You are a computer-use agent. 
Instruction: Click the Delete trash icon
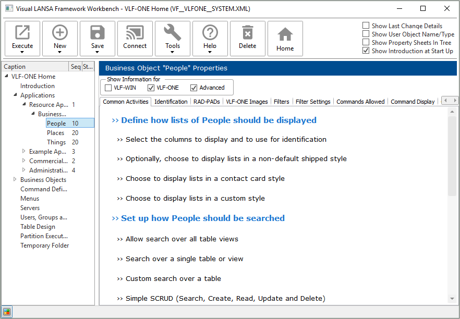248,33
